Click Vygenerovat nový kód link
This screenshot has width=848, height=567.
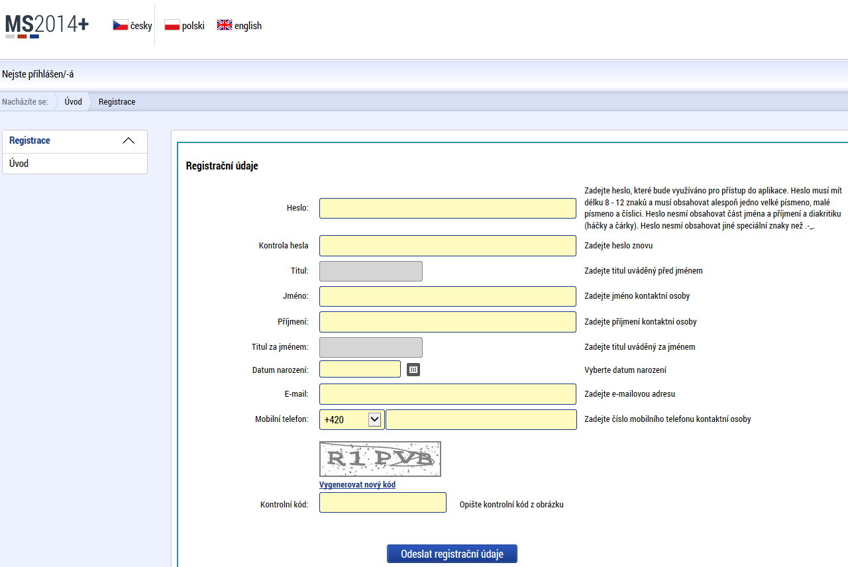[x=357, y=485]
